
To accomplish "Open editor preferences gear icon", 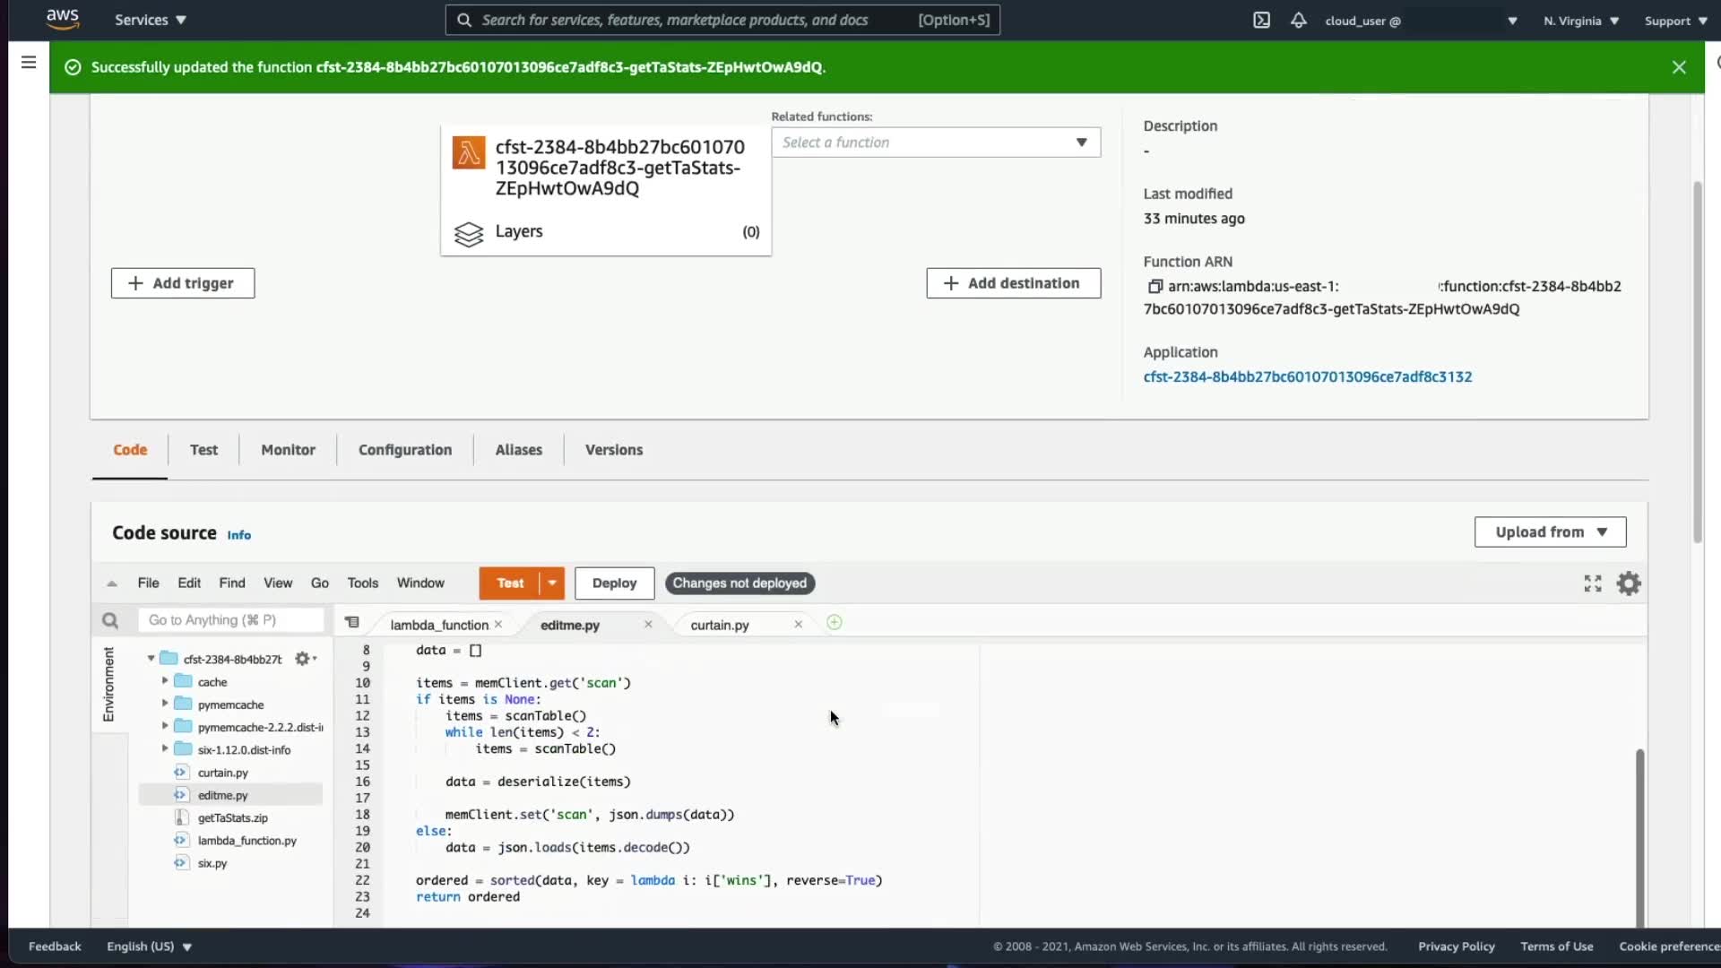I will [1629, 583].
